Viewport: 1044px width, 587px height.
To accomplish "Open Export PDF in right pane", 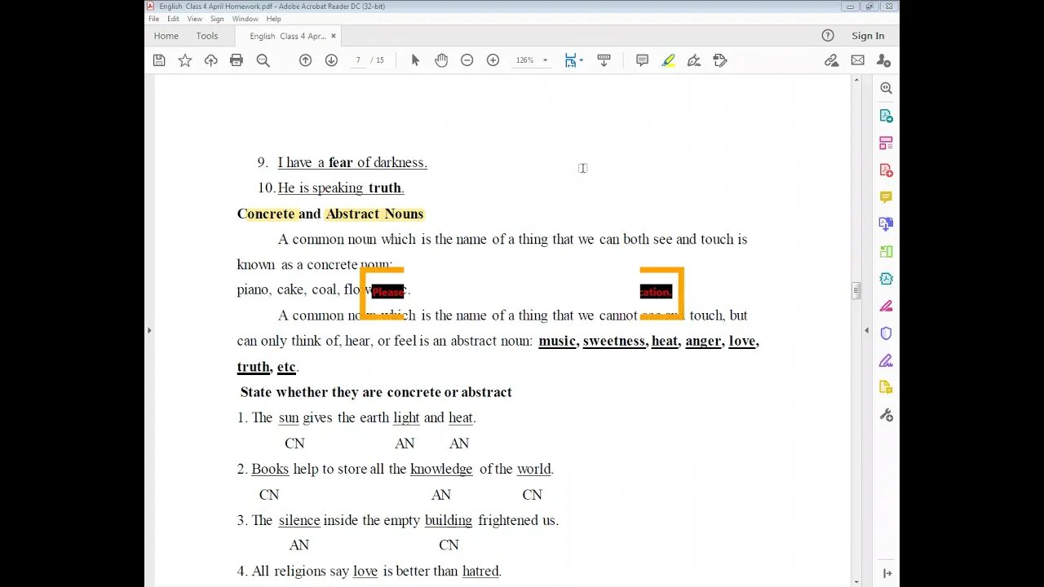I will click(886, 116).
